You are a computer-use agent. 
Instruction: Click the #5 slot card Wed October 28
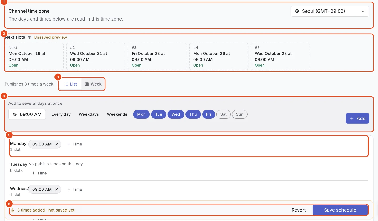point(280,57)
